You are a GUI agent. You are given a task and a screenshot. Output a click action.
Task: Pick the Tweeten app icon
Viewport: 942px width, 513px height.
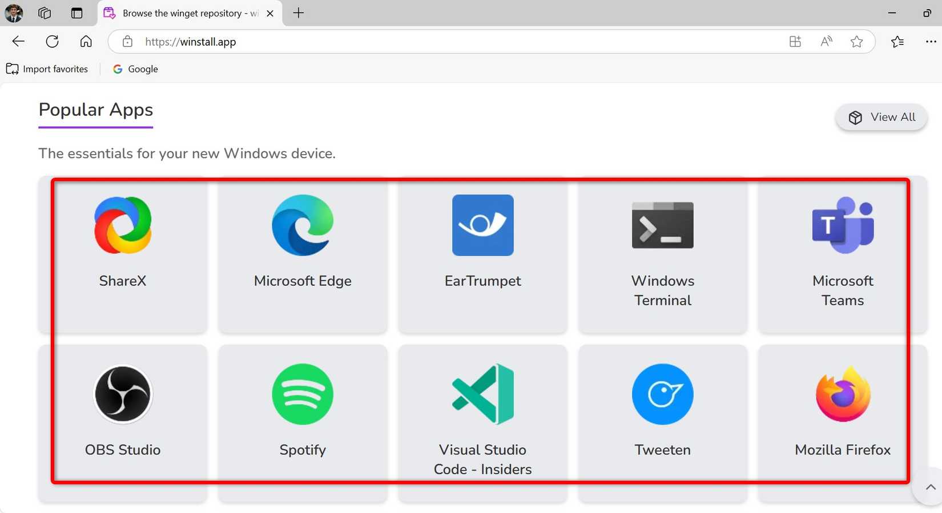[x=663, y=394]
